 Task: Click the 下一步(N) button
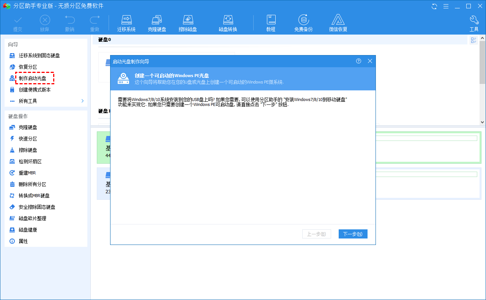(353, 234)
